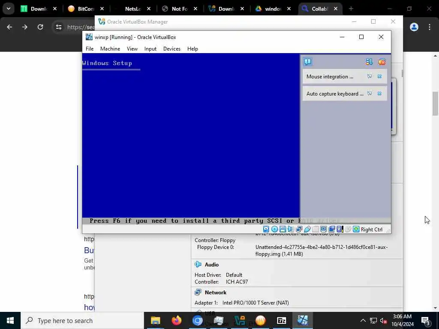Open the Input menu

tap(150, 49)
